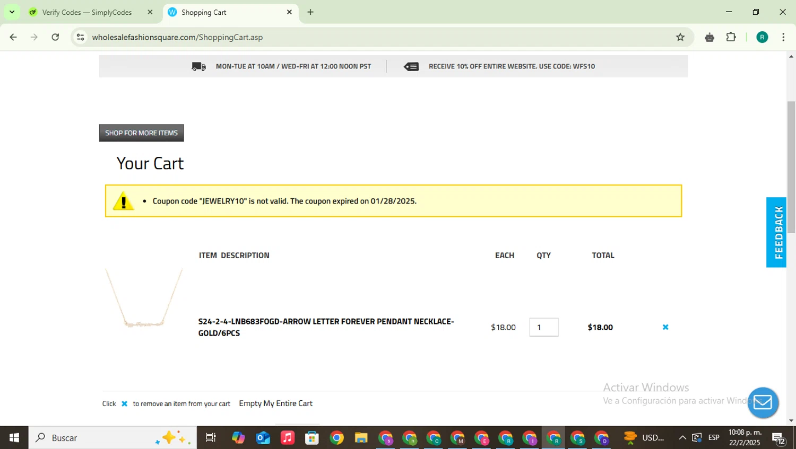Image resolution: width=796 pixels, height=449 pixels.
Task: Open the browser extensions puzzle icon
Action: tap(731, 37)
